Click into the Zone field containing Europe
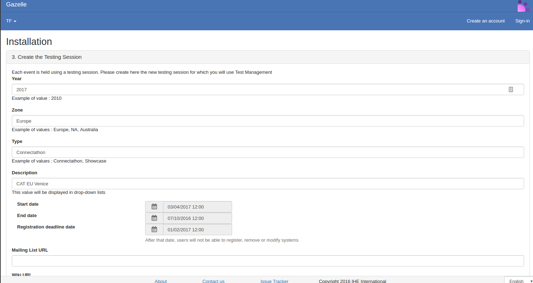 point(267,121)
